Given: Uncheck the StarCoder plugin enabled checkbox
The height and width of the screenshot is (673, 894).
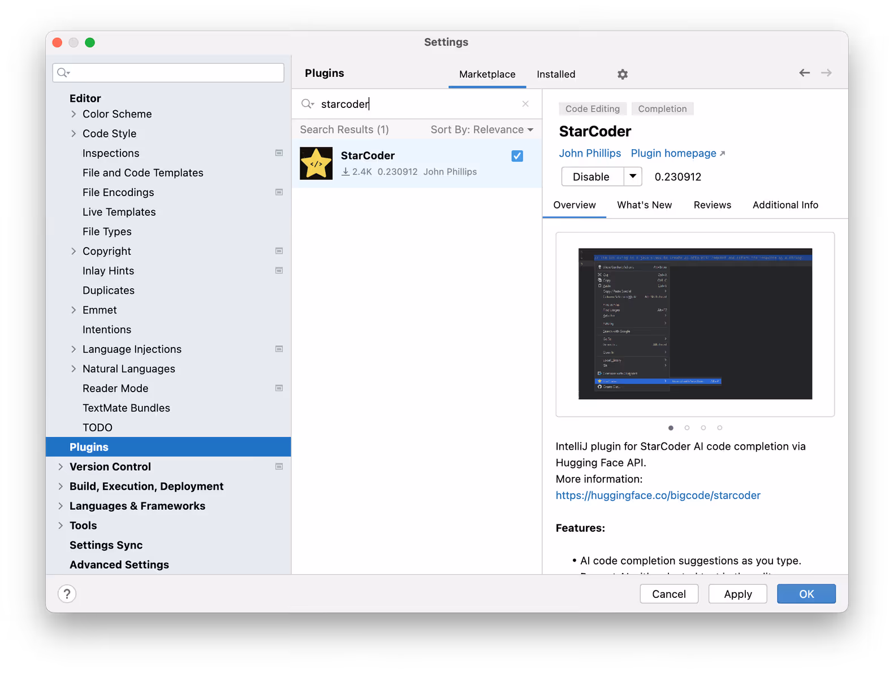Looking at the screenshot, I should 517,156.
